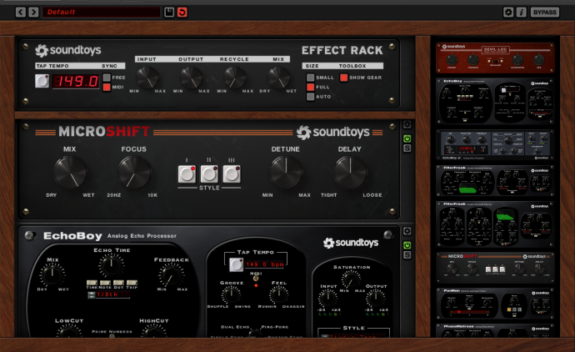The width and height of the screenshot is (575, 352).
Task: Add EchoBoy Jr. from the toolbox
Action: (x=495, y=145)
